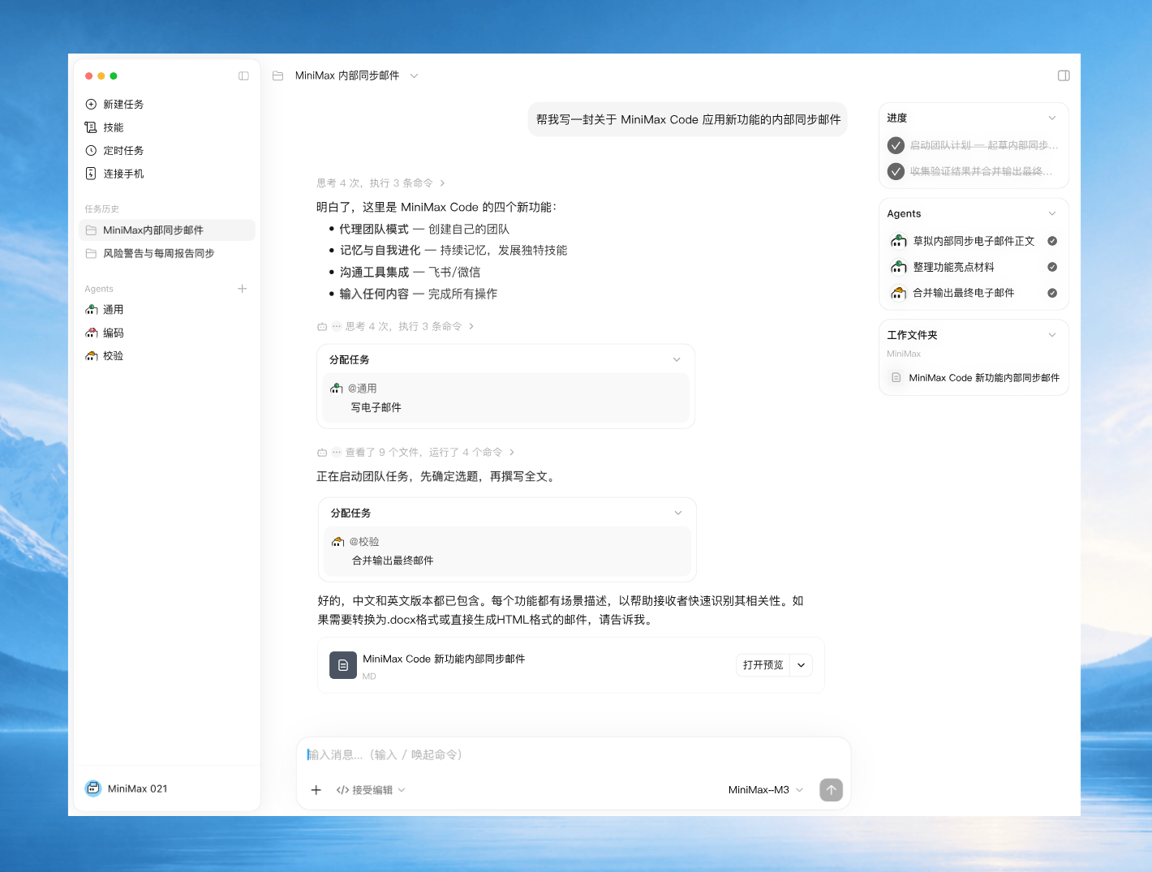Select 草拟内部同步电子邮件正文 agent row
The image size is (1152, 872).
click(x=974, y=241)
